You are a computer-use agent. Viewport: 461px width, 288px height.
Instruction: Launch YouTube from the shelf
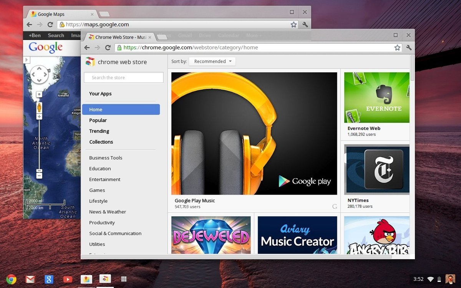[x=68, y=279]
